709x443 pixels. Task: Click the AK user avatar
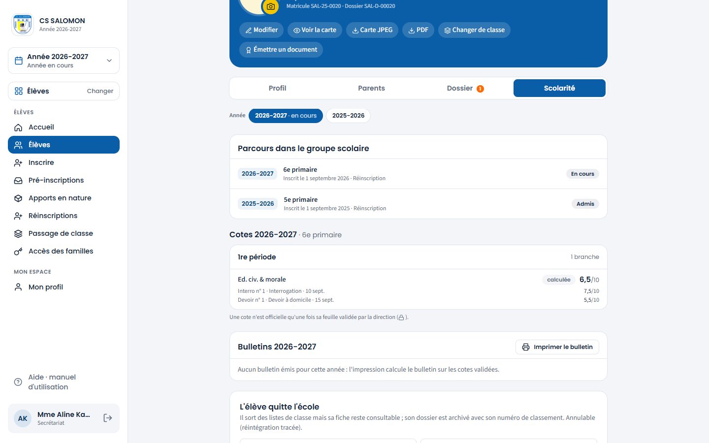coord(23,418)
